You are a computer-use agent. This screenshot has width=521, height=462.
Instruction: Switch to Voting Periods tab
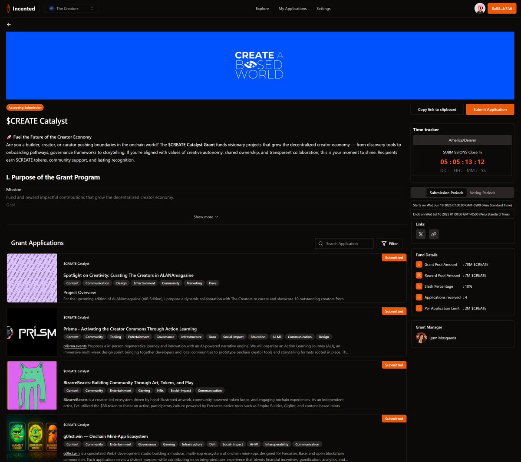point(482,193)
